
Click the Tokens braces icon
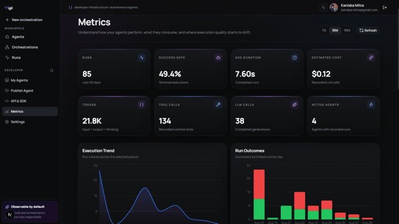tap(142, 104)
